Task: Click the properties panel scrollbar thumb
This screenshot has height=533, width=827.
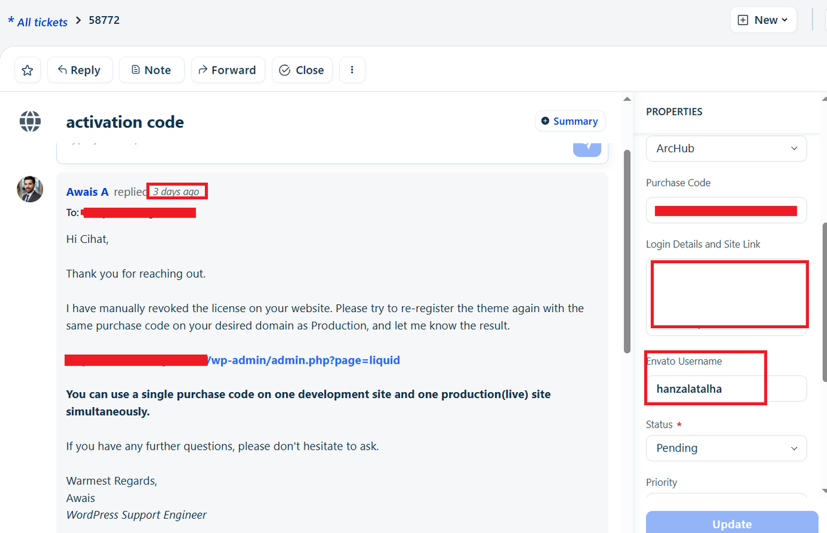Action: coord(824,302)
